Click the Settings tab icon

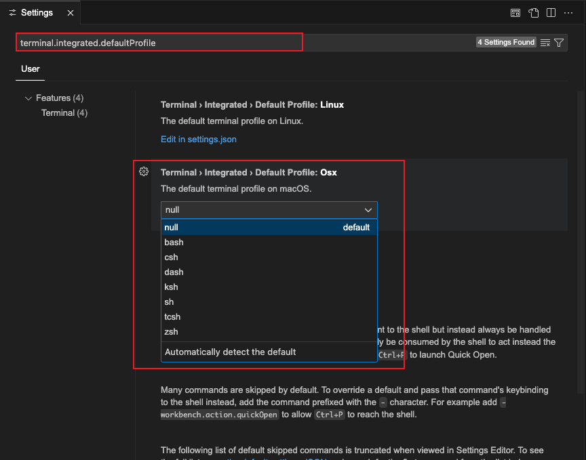coord(12,13)
